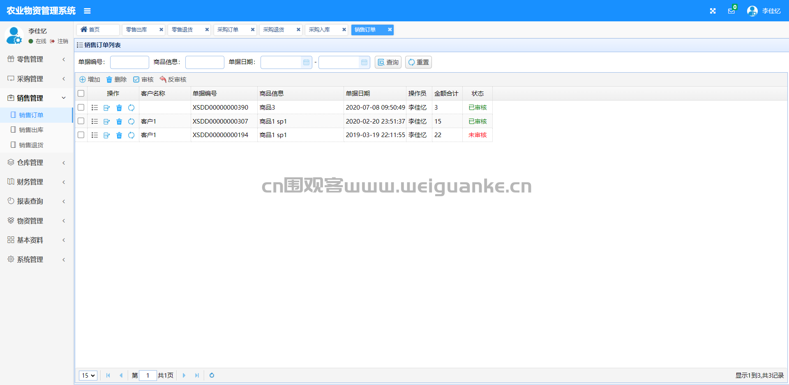Open the end date calendar picker icon
This screenshot has height=385, width=789.
coord(364,62)
